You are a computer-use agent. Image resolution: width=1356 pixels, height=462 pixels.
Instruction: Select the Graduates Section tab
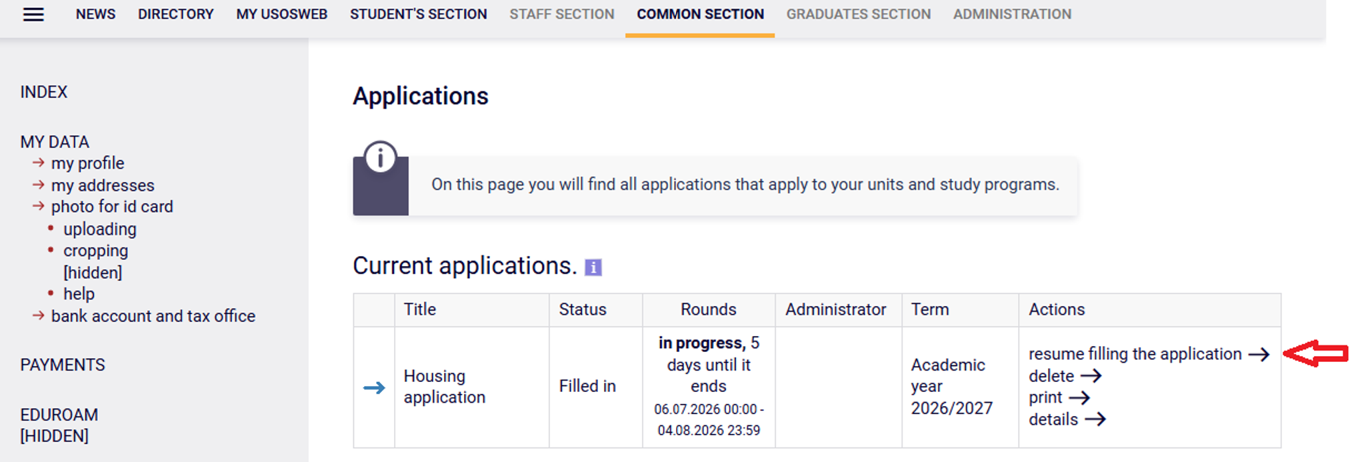pos(858,14)
